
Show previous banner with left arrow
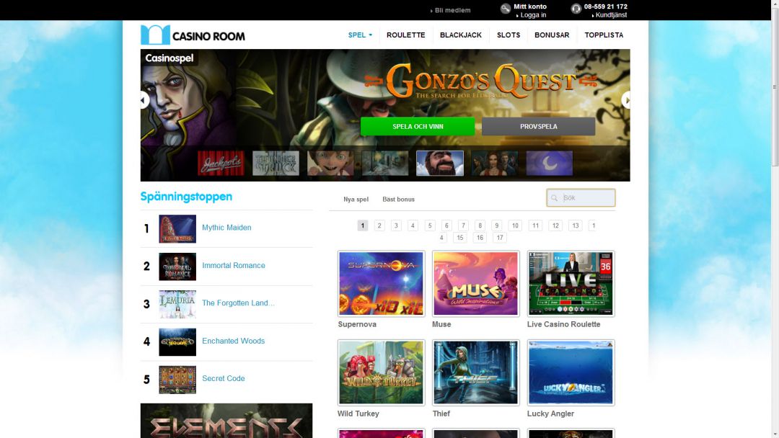(x=144, y=100)
